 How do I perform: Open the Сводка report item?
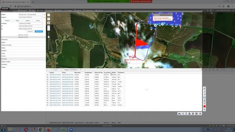tap(23, 43)
